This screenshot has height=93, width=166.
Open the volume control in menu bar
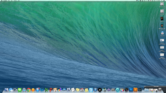pos(152,1)
